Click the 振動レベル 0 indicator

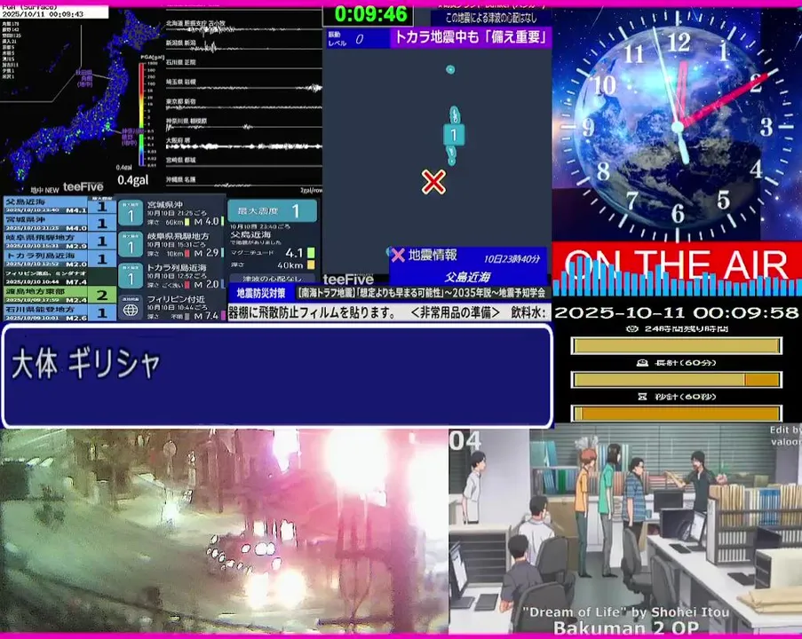(x=358, y=39)
